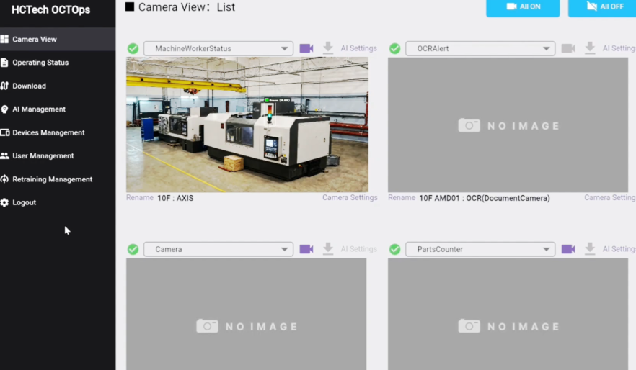Click the Download sidebar icon
Viewport: 636px width, 370px height.
point(4,86)
